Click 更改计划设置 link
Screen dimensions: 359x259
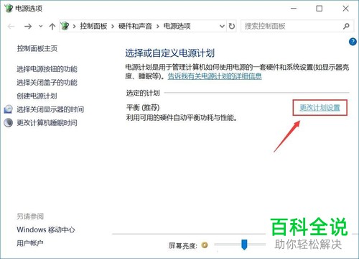click(x=320, y=108)
